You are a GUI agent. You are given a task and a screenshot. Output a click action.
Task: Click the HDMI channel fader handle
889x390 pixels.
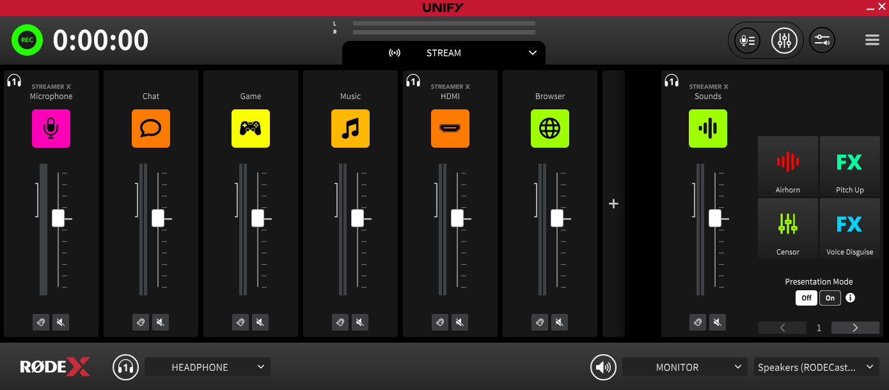tap(457, 218)
